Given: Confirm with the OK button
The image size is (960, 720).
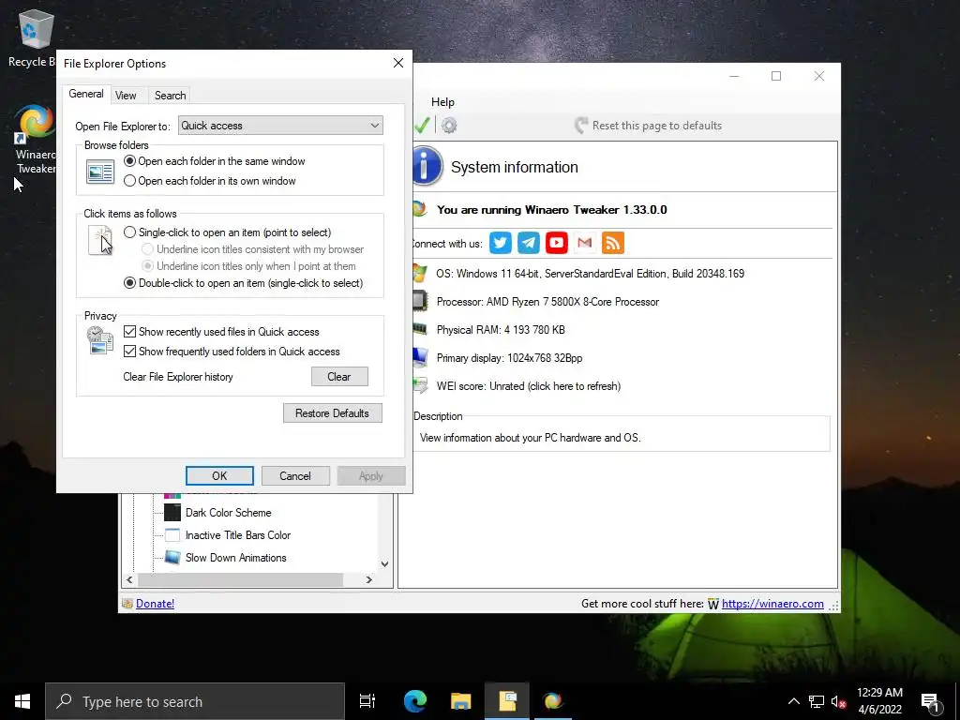Looking at the screenshot, I should coord(219,475).
